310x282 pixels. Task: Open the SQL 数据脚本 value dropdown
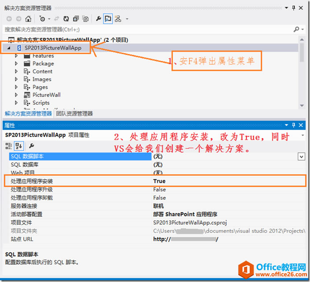pyautogui.click(x=301, y=157)
